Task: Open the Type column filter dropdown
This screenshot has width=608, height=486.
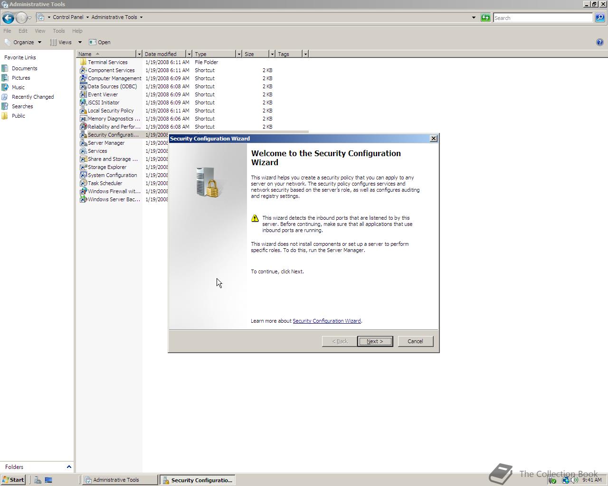Action: (x=239, y=54)
